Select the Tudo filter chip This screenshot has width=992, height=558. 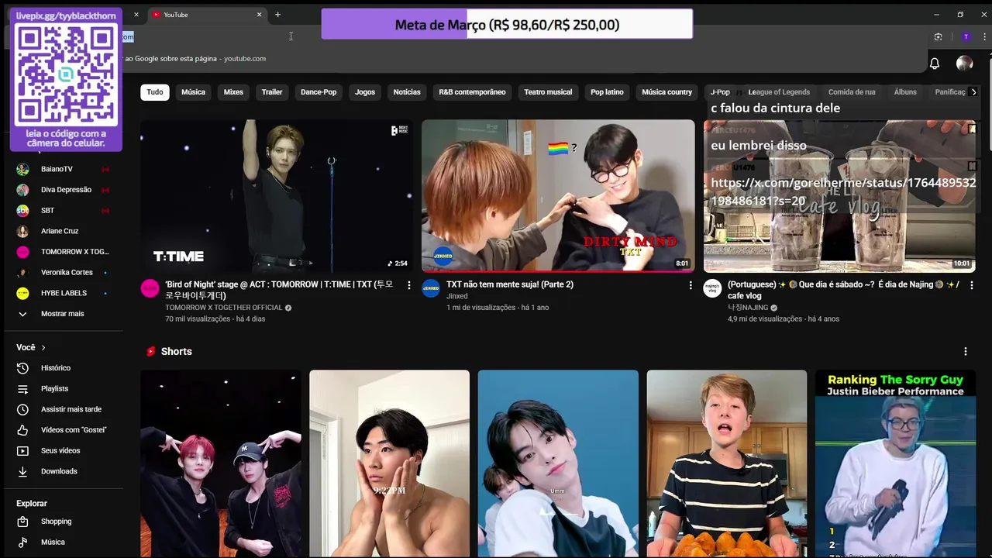coord(155,92)
